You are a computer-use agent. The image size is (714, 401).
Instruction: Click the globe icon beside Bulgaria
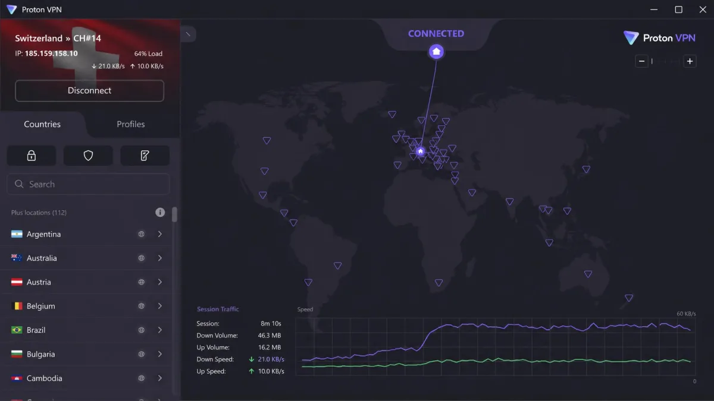click(142, 354)
